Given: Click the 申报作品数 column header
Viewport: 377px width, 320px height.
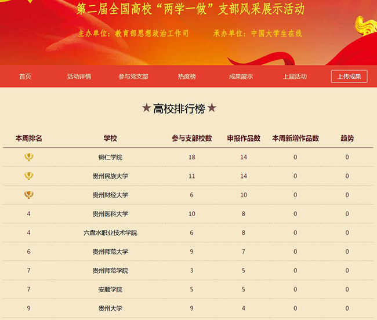Looking at the screenshot, I should [244, 139].
